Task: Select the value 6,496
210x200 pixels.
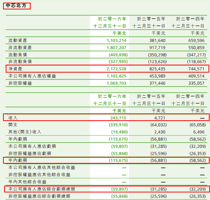Action: click(x=199, y=132)
